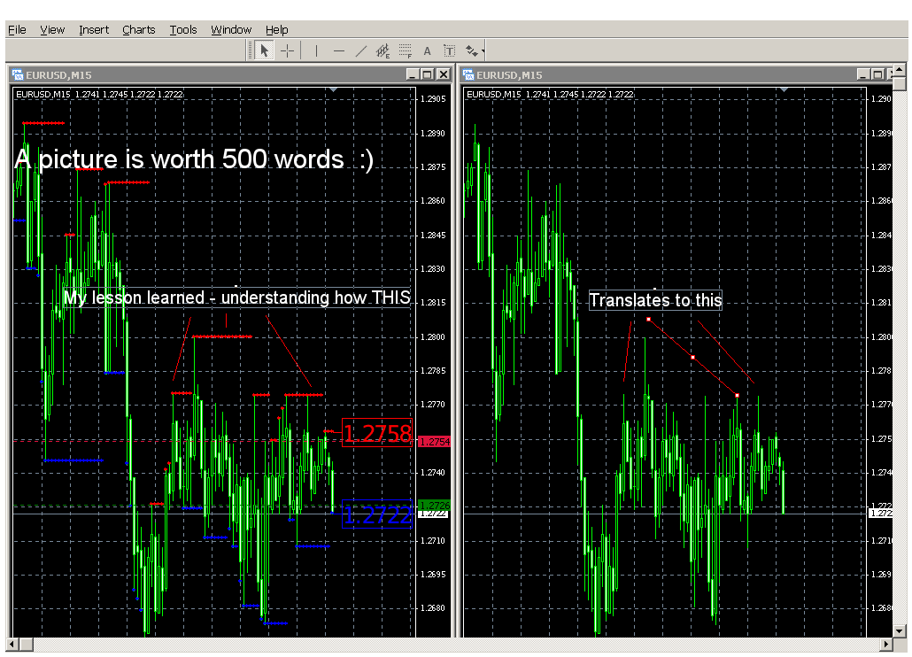Choose the Fibonacci retracement tool

coord(405,51)
